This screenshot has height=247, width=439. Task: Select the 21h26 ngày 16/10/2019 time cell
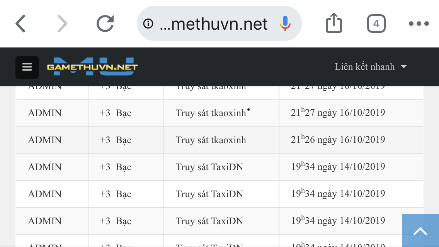pos(338,140)
